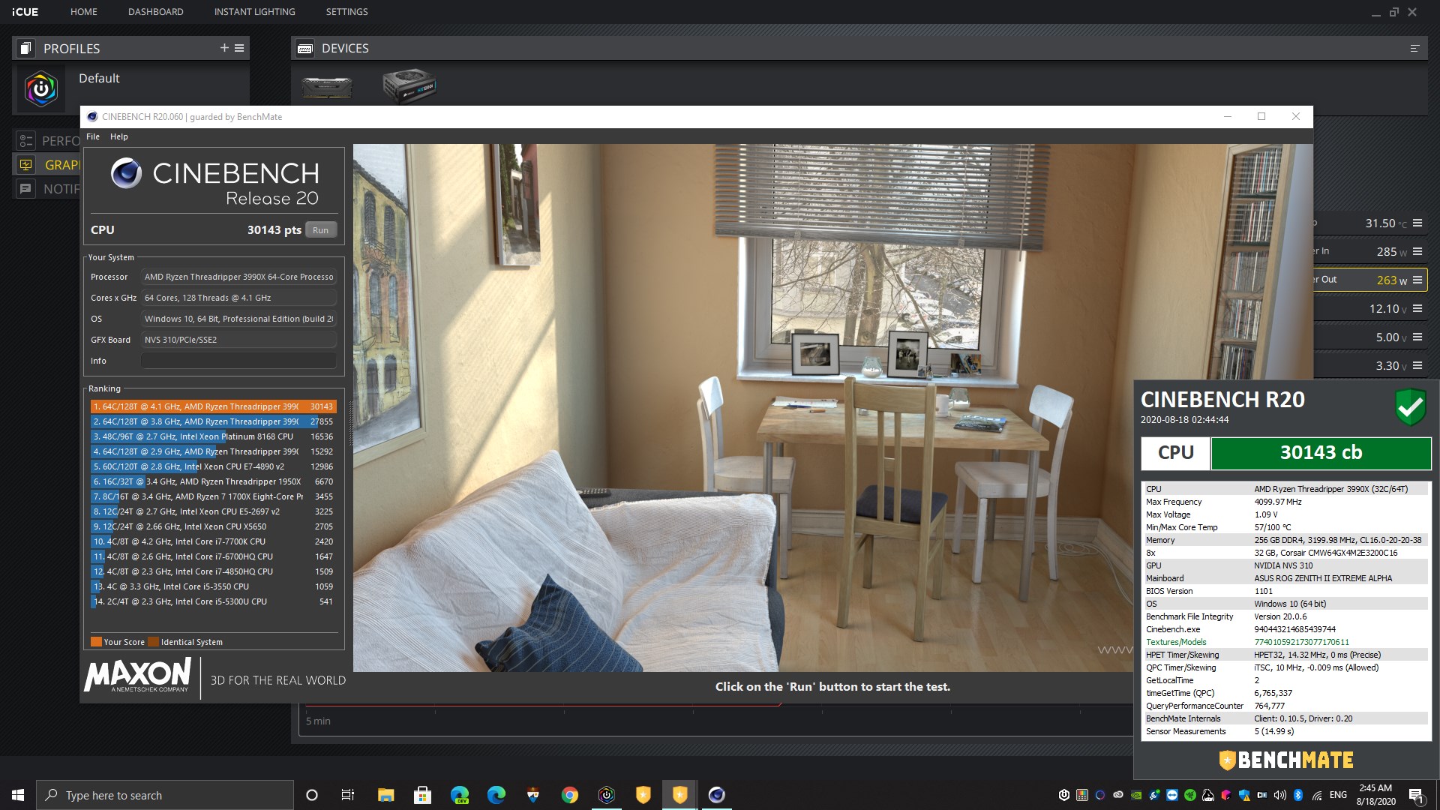
Task: Click the 30143 cb score box
Action: 1321,453
